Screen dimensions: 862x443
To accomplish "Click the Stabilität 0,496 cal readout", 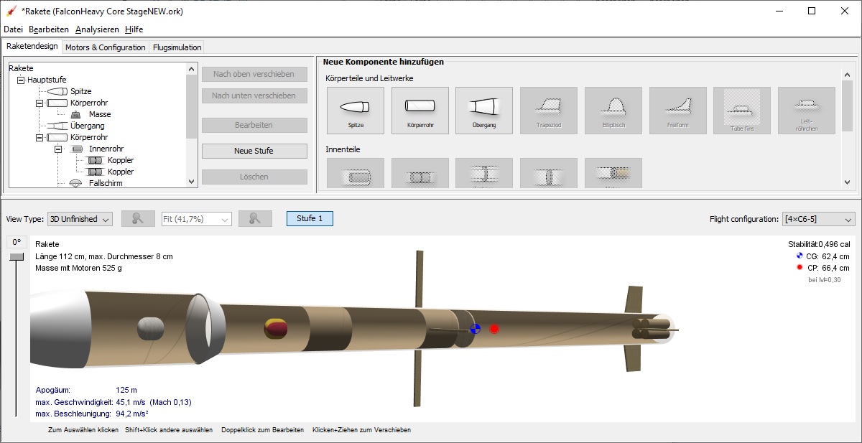I will (x=819, y=244).
